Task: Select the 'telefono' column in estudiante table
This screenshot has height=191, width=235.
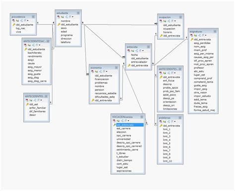Action: pos(65,42)
